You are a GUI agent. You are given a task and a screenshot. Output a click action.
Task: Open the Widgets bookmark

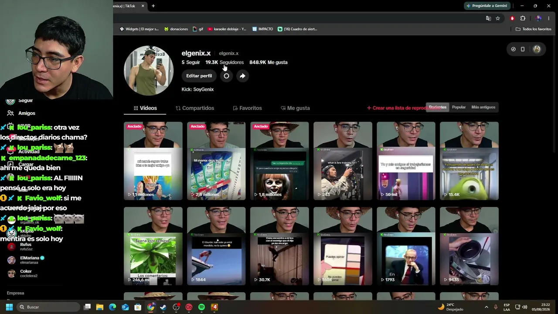tap(139, 29)
